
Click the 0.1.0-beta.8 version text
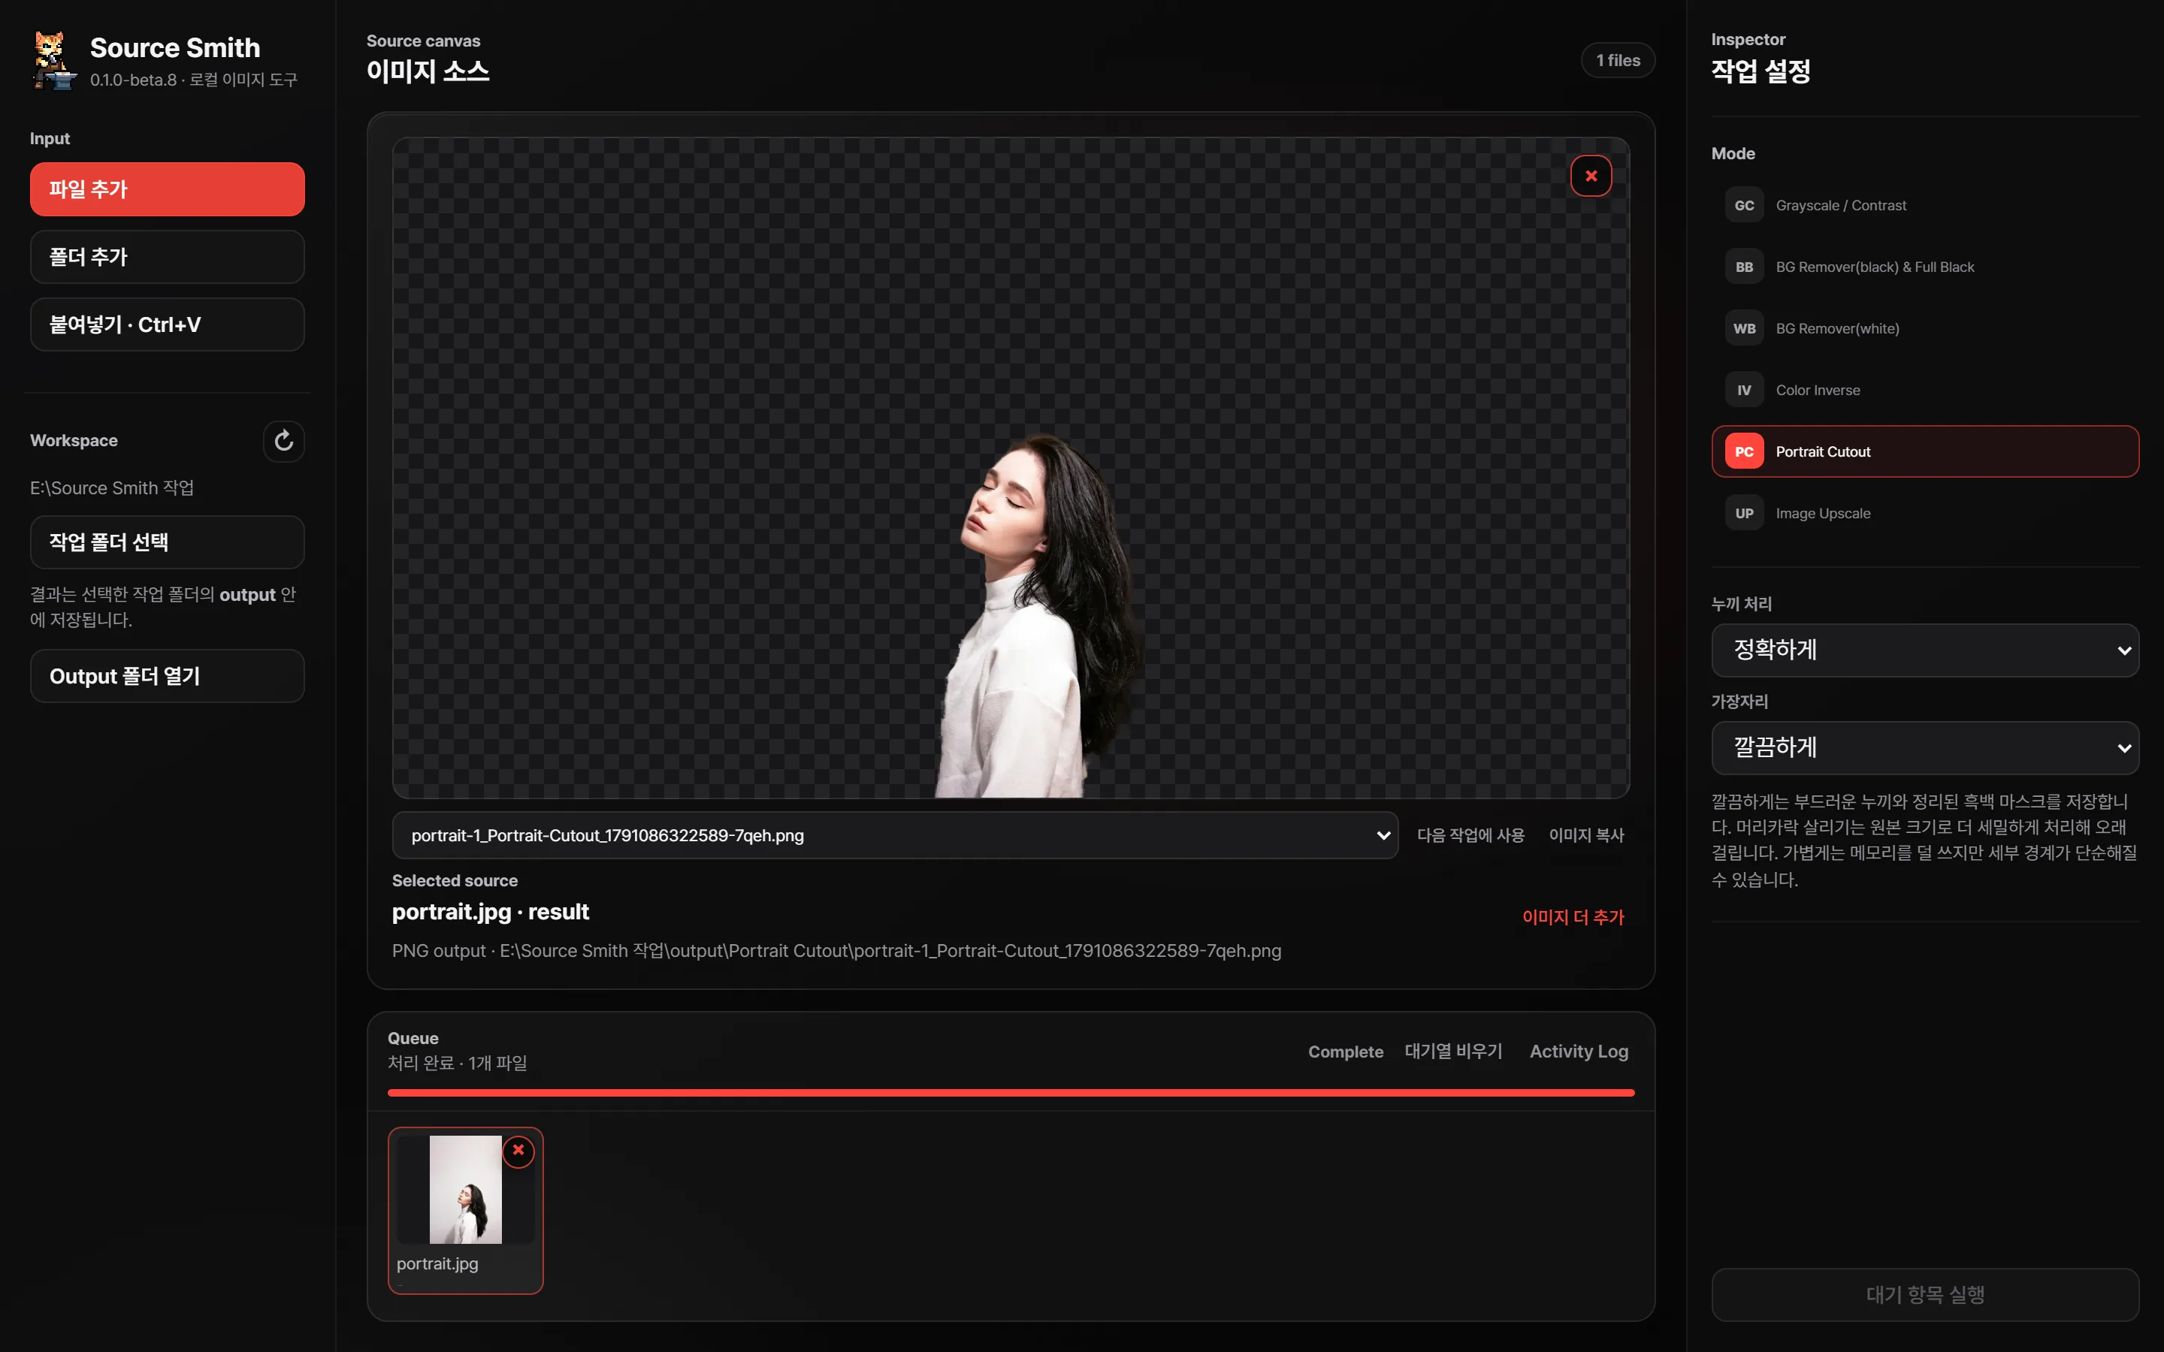[133, 80]
